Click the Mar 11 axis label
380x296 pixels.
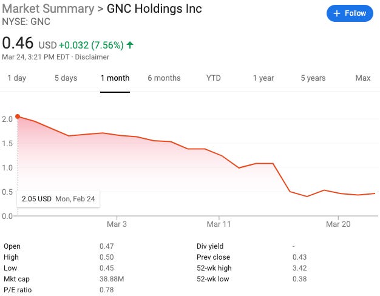219,224
